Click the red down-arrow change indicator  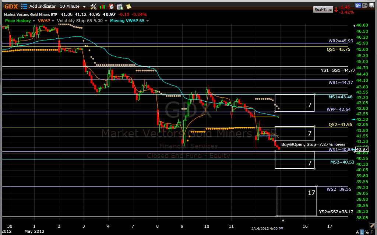click(x=336, y=10)
